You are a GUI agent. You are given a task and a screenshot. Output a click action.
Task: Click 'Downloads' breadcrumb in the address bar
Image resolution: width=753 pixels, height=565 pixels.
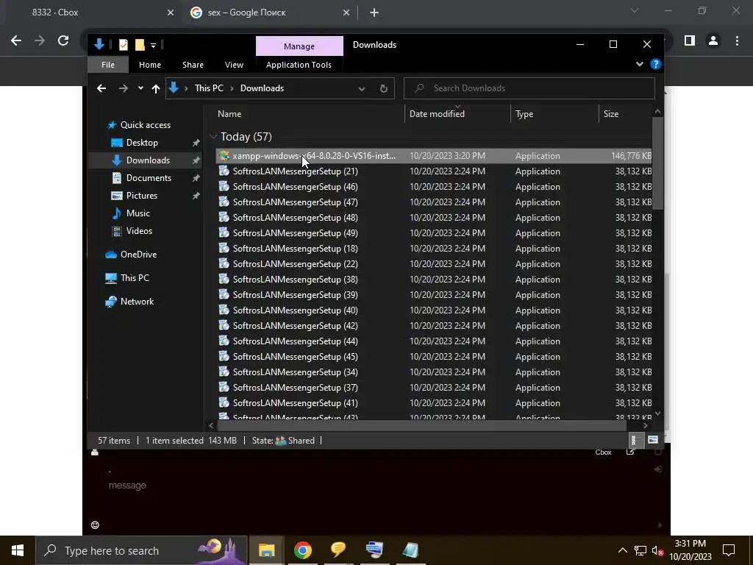[x=263, y=88]
